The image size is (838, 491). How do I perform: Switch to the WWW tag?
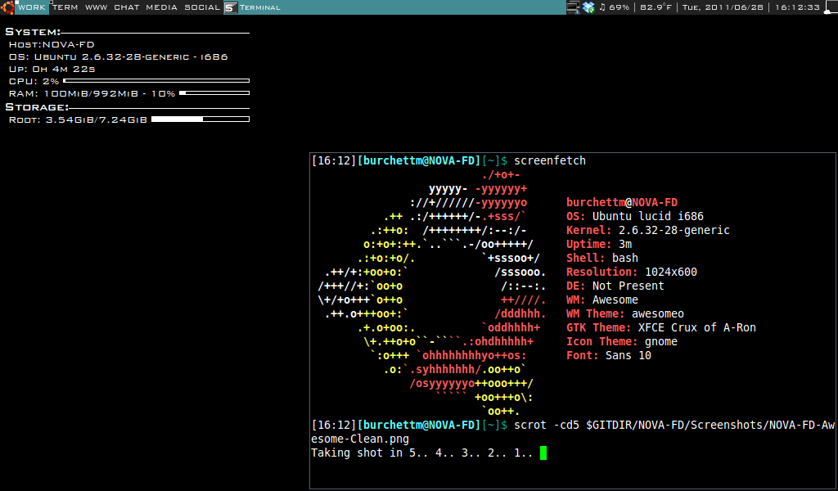97,7
